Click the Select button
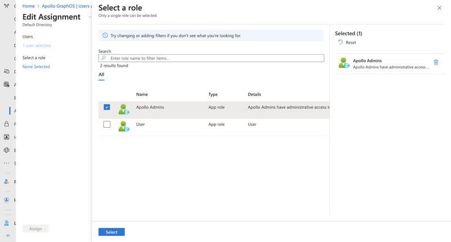The height and width of the screenshot is (242, 451). (112, 232)
